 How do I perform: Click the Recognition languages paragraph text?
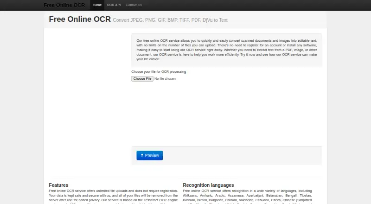(x=247, y=197)
